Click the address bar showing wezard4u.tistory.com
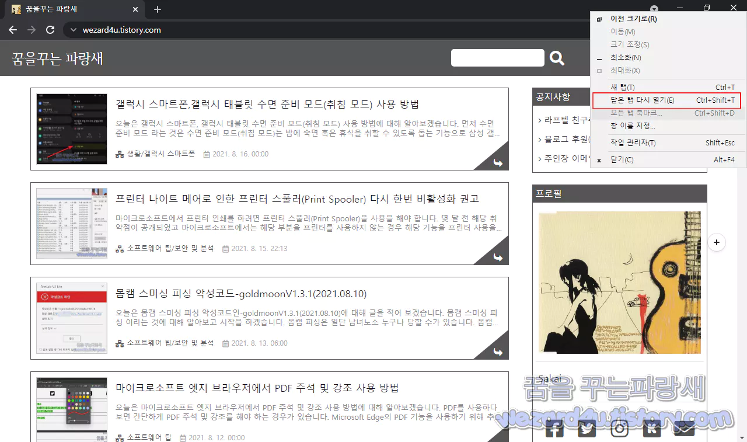747x442 pixels. pos(122,30)
